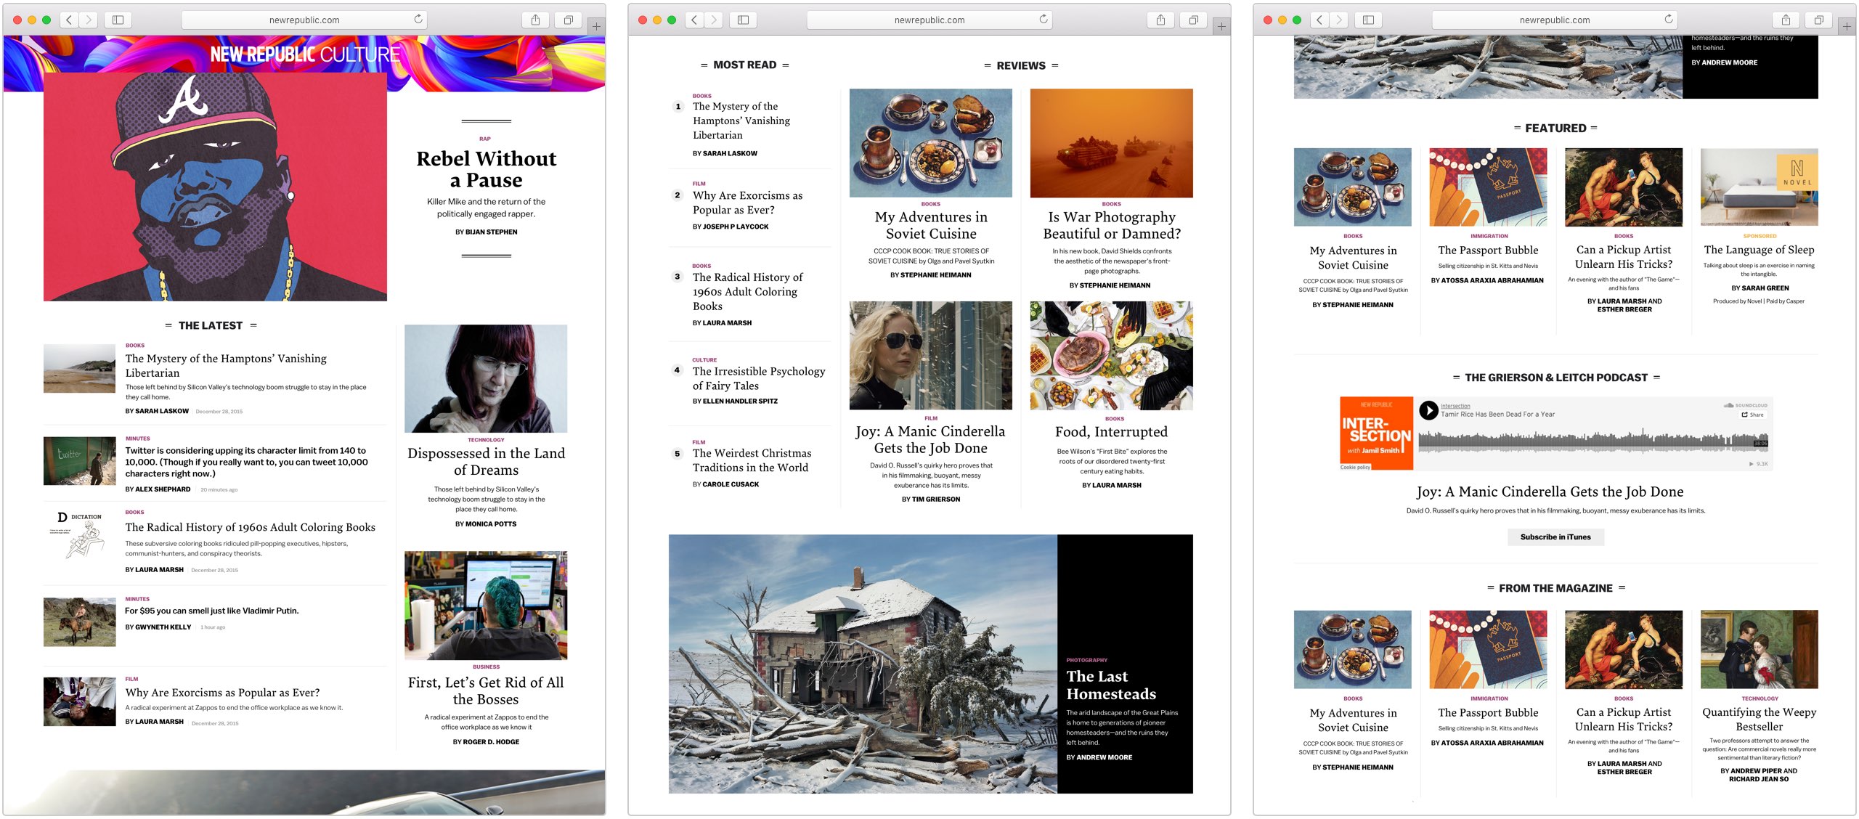
Task: Reload page in middle Safari window
Action: 1044,20
